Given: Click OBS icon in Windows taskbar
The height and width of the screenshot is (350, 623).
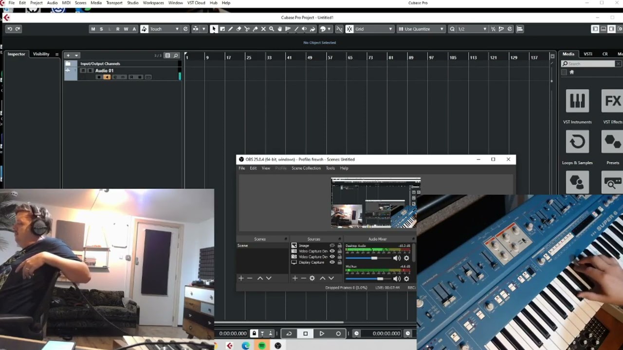Looking at the screenshot, I should pyautogui.click(x=278, y=346).
